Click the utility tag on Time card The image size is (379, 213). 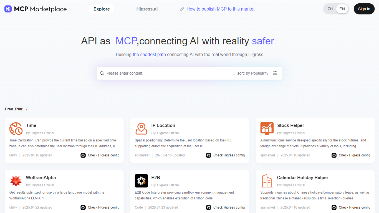[13, 155]
